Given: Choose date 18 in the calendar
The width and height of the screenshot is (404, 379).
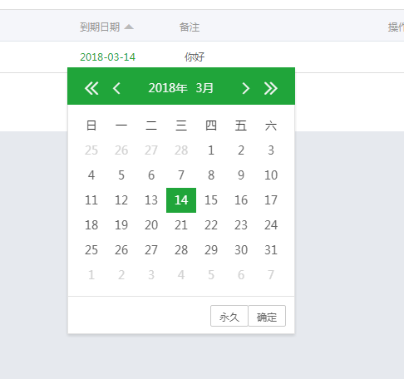Looking at the screenshot, I should [x=91, y=225].
